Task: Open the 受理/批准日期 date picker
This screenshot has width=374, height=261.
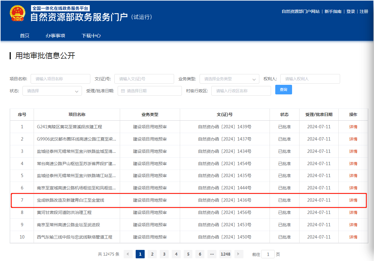Action: (150, 91)
